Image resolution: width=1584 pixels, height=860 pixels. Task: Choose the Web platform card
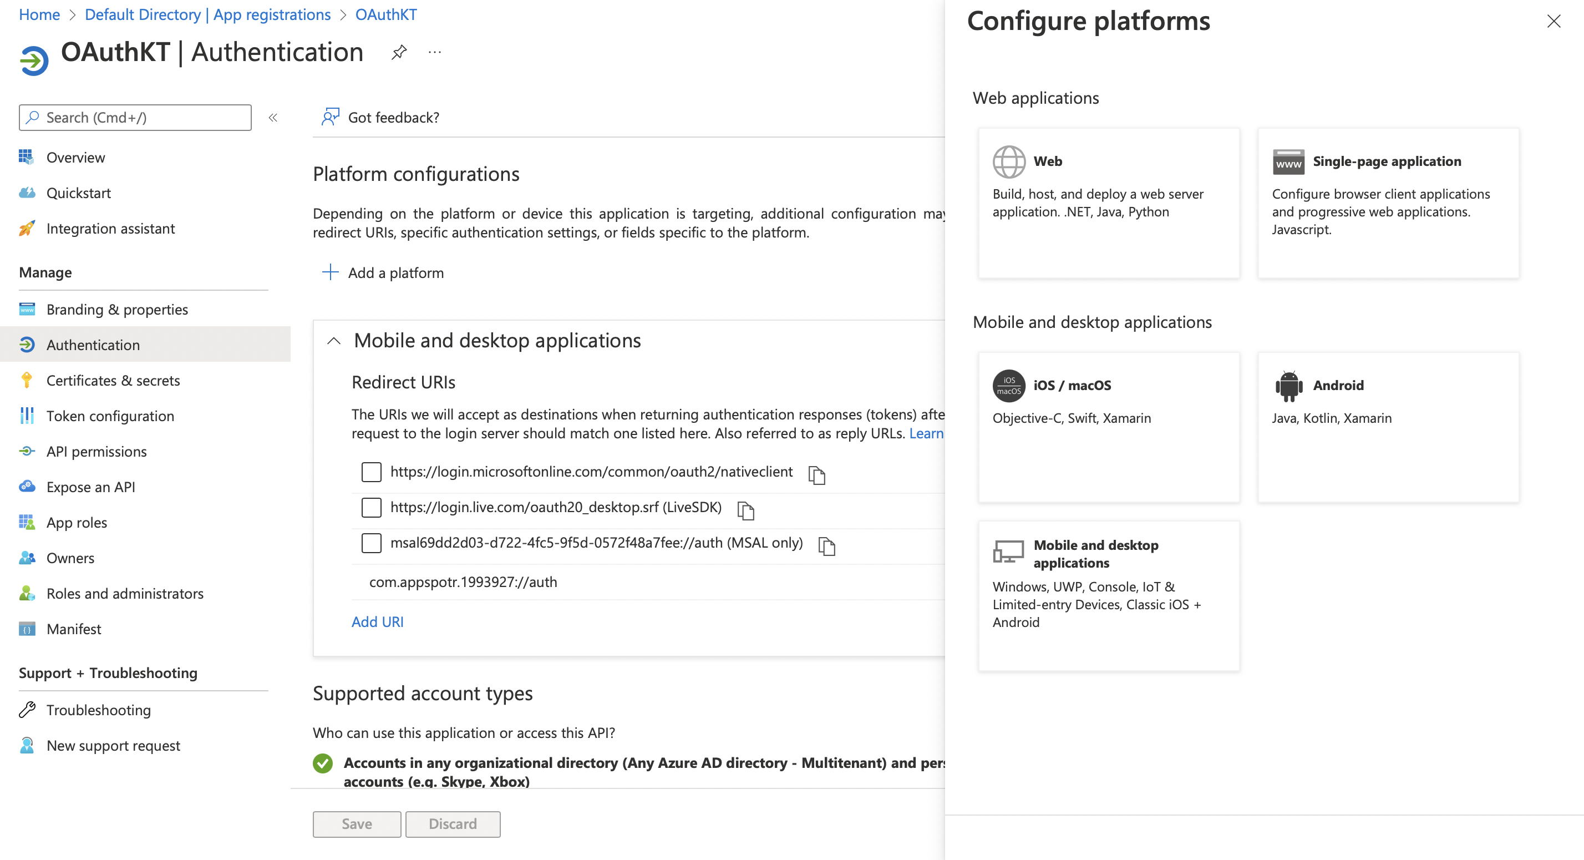tap(1109, 204)
